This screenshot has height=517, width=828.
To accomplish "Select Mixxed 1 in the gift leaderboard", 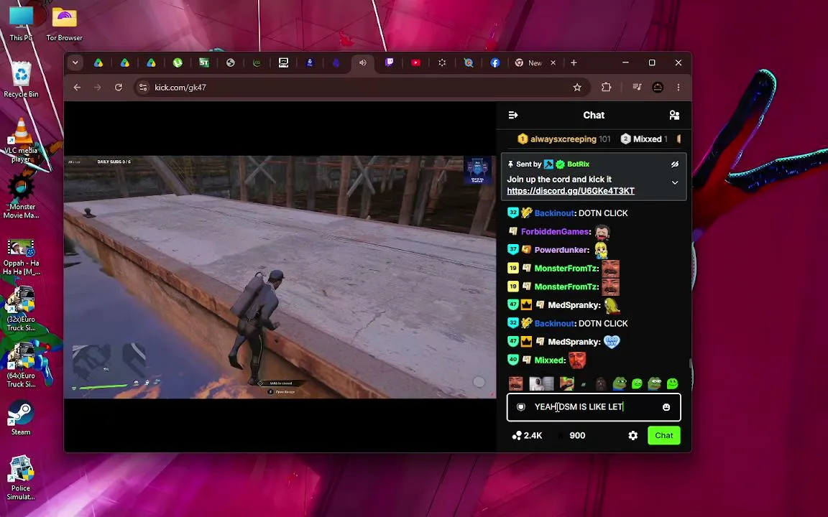I will click(x=644, y=139).
